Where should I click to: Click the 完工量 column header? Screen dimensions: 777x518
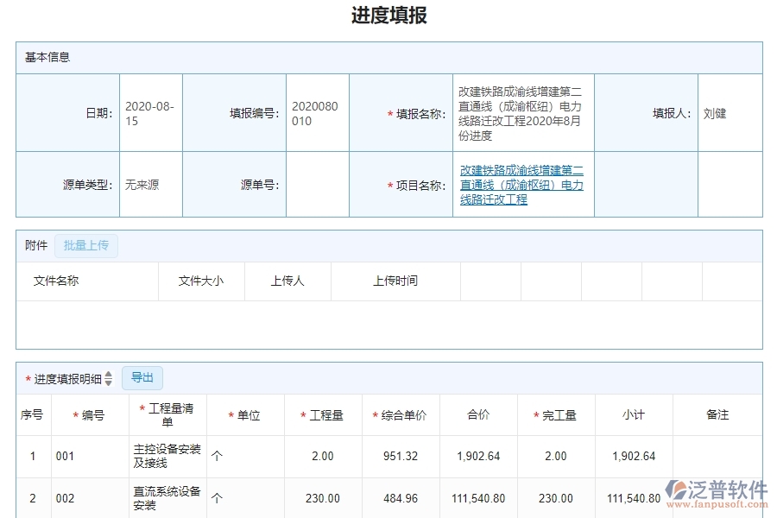tap(558, 414)
